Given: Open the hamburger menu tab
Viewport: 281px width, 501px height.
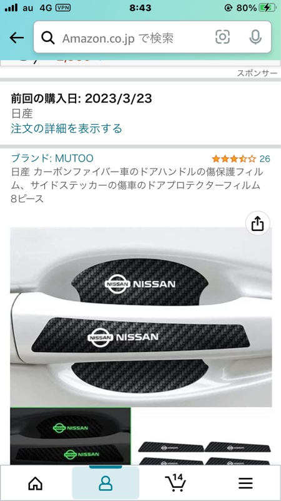Looking at the screenshot, I should coord(245,483).
